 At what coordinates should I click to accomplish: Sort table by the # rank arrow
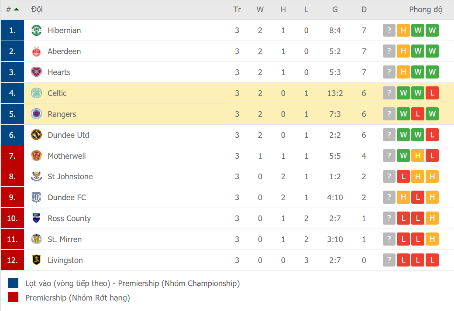tap(16, 10)
